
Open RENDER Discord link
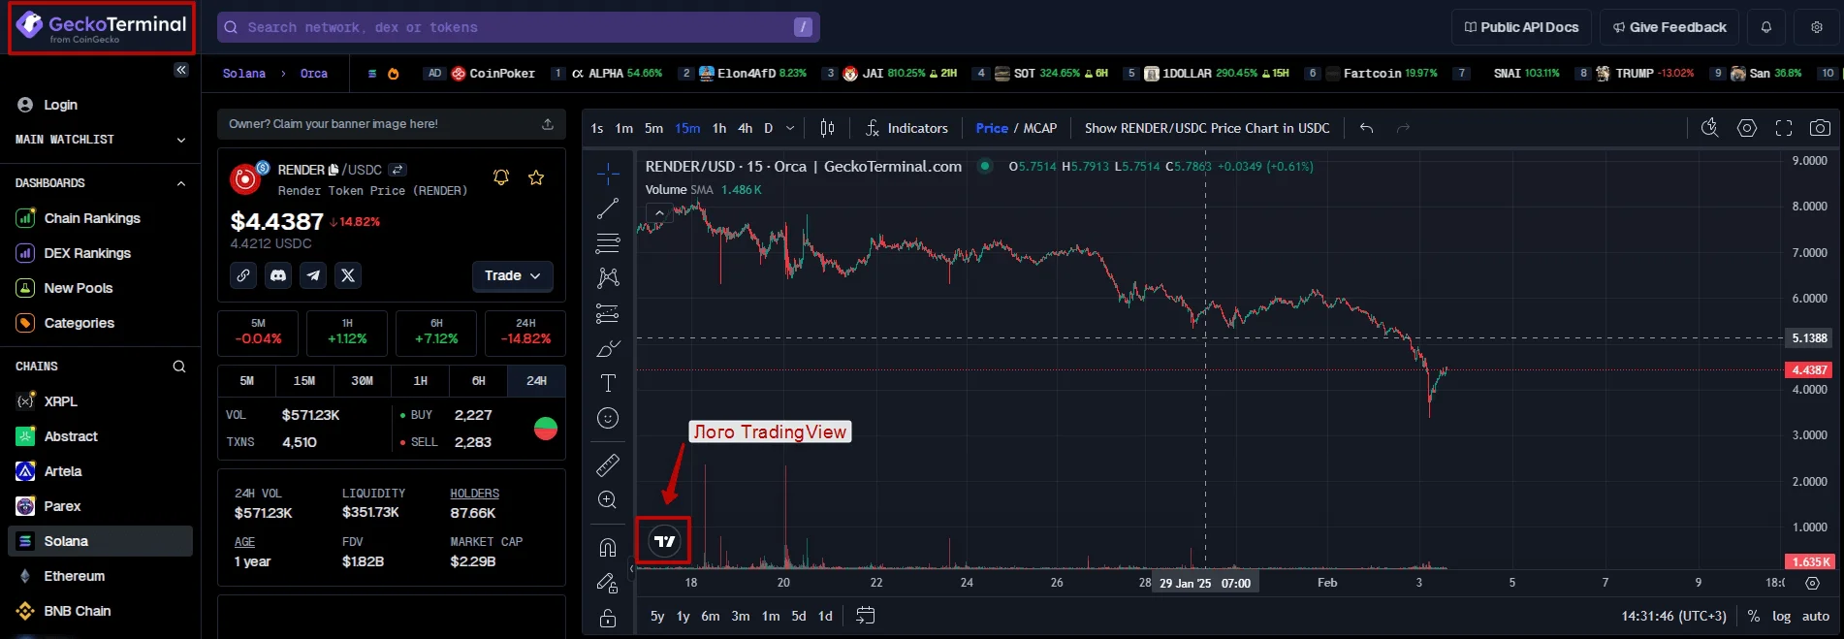pyautogui.click(x=278, y=275)
